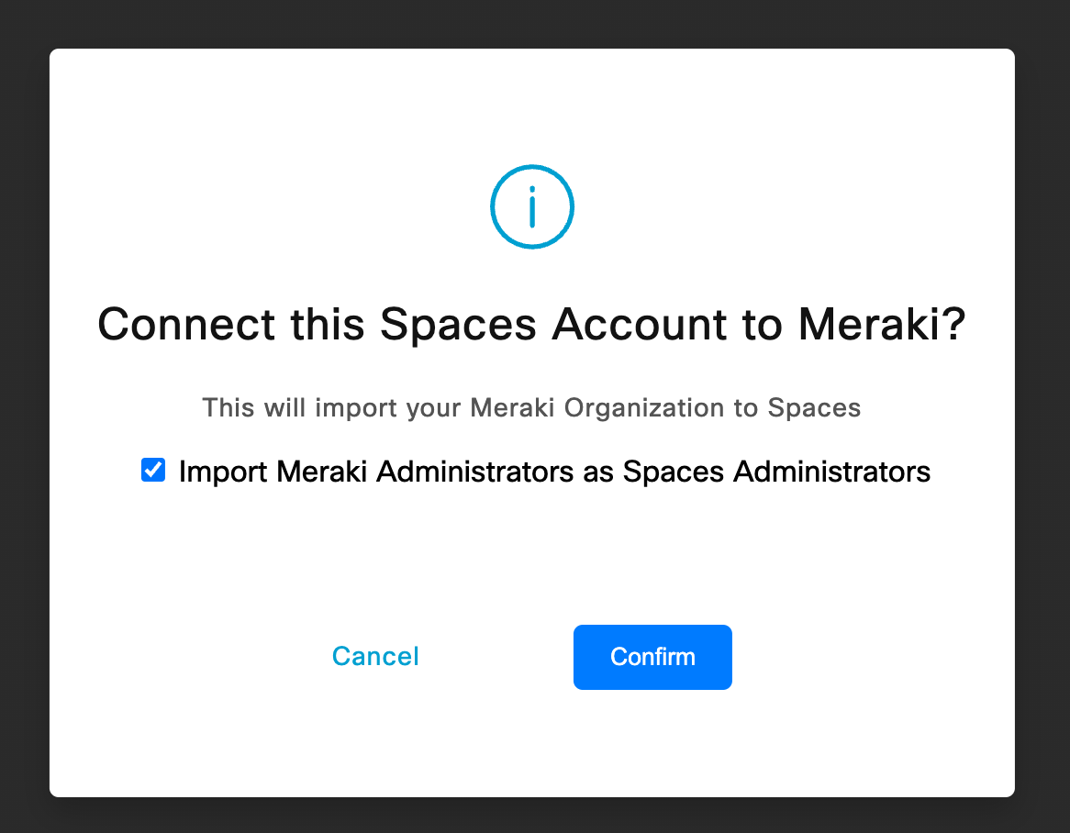Confirm connecting Spaces Account to Meraki
1070x833 pixels.
point(652,657)
